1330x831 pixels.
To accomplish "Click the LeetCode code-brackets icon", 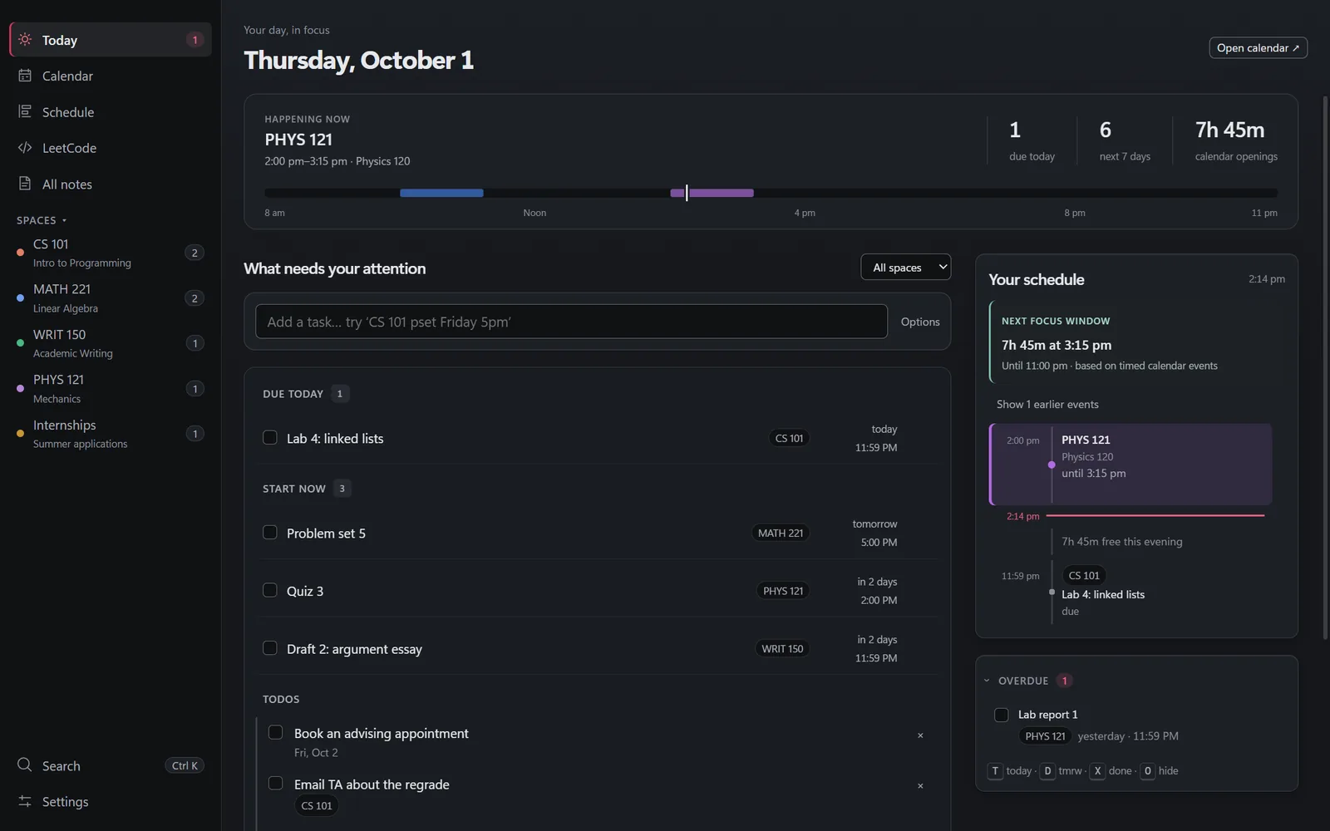I will [25, 148].
